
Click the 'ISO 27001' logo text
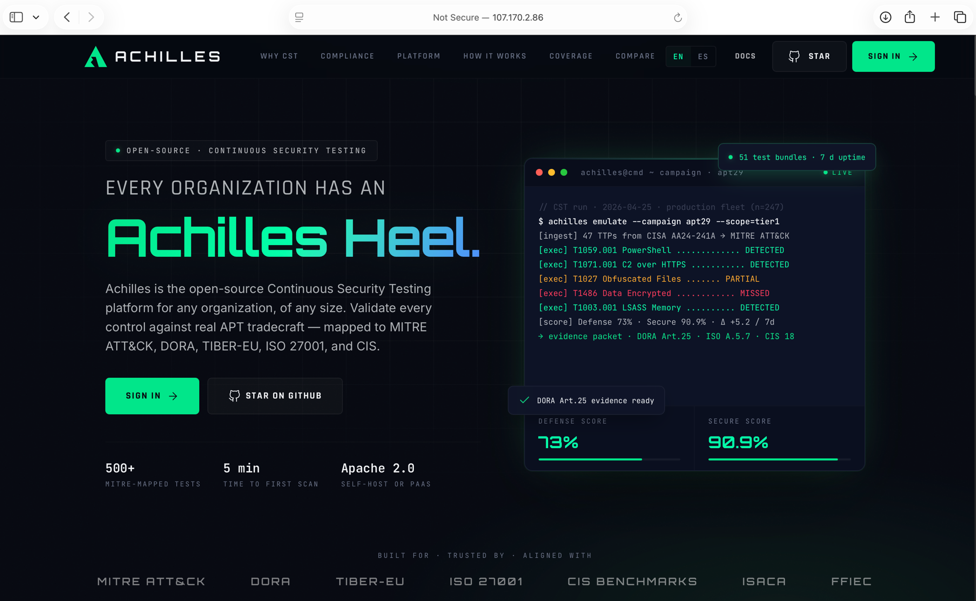(x=486, y=581)
